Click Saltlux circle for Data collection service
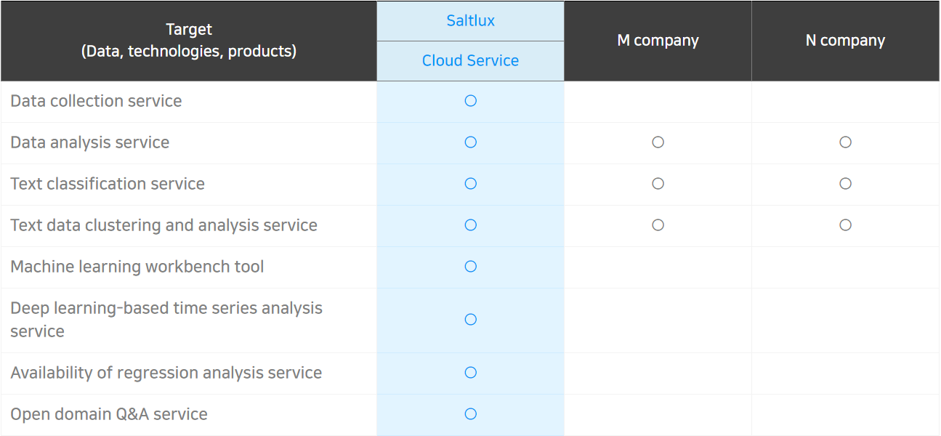 tap(470, 101)
